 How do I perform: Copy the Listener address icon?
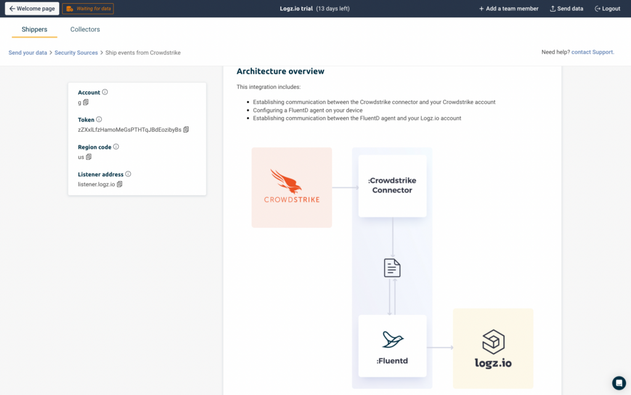click(x=120, y=184)
